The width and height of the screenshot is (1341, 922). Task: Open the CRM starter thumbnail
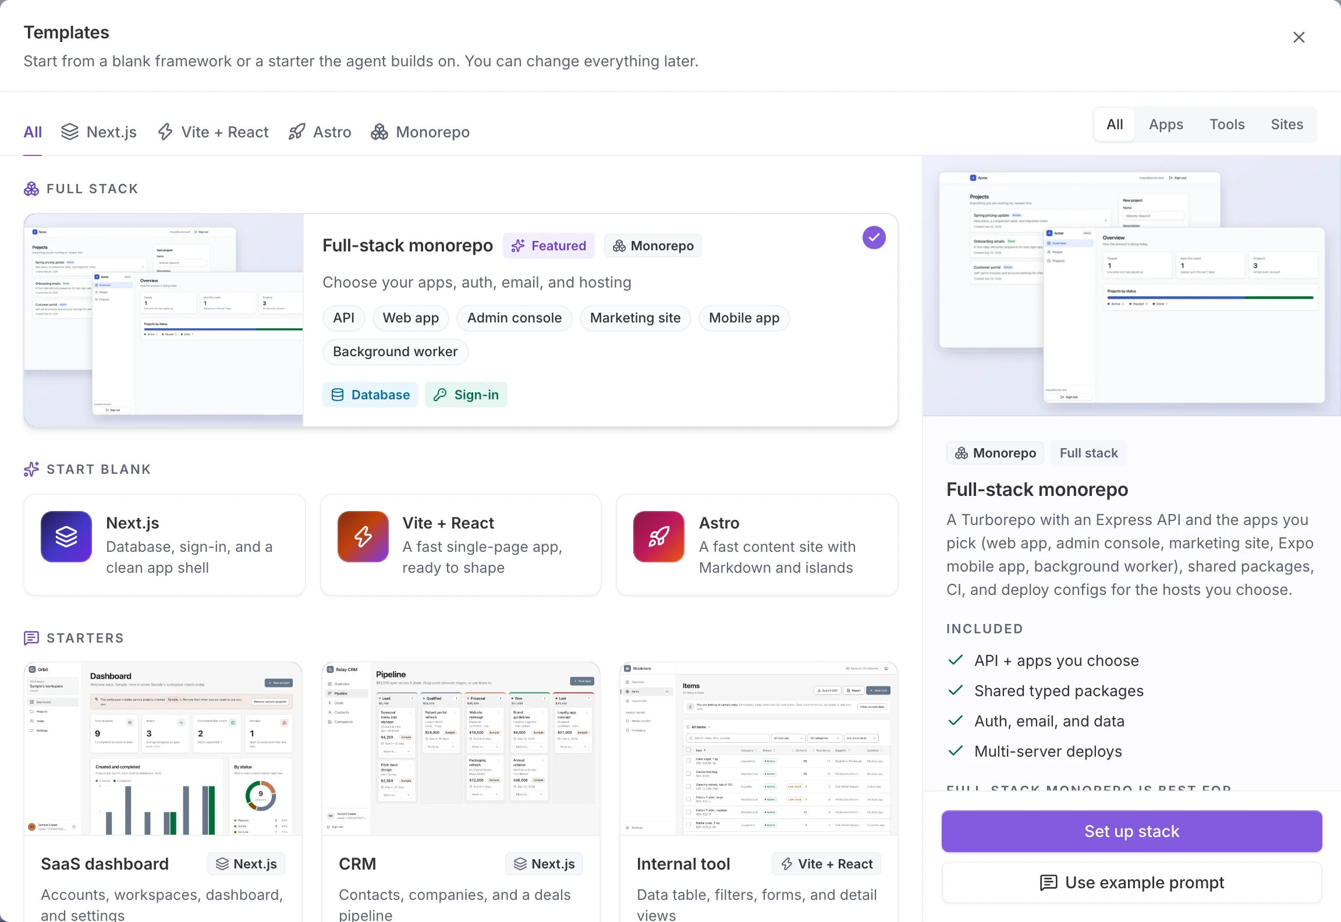click(x=461, y=749)
